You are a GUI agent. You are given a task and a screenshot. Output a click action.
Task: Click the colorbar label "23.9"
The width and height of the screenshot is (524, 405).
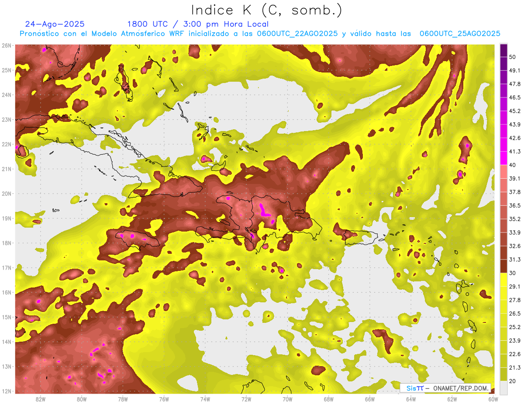[514, 340]
